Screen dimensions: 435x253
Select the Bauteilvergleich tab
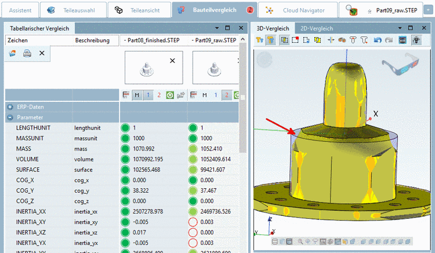pos(215,10)
